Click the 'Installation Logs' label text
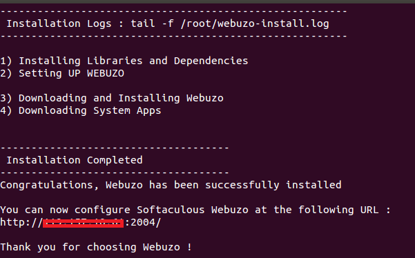415x258 pixels. (59, 23)
